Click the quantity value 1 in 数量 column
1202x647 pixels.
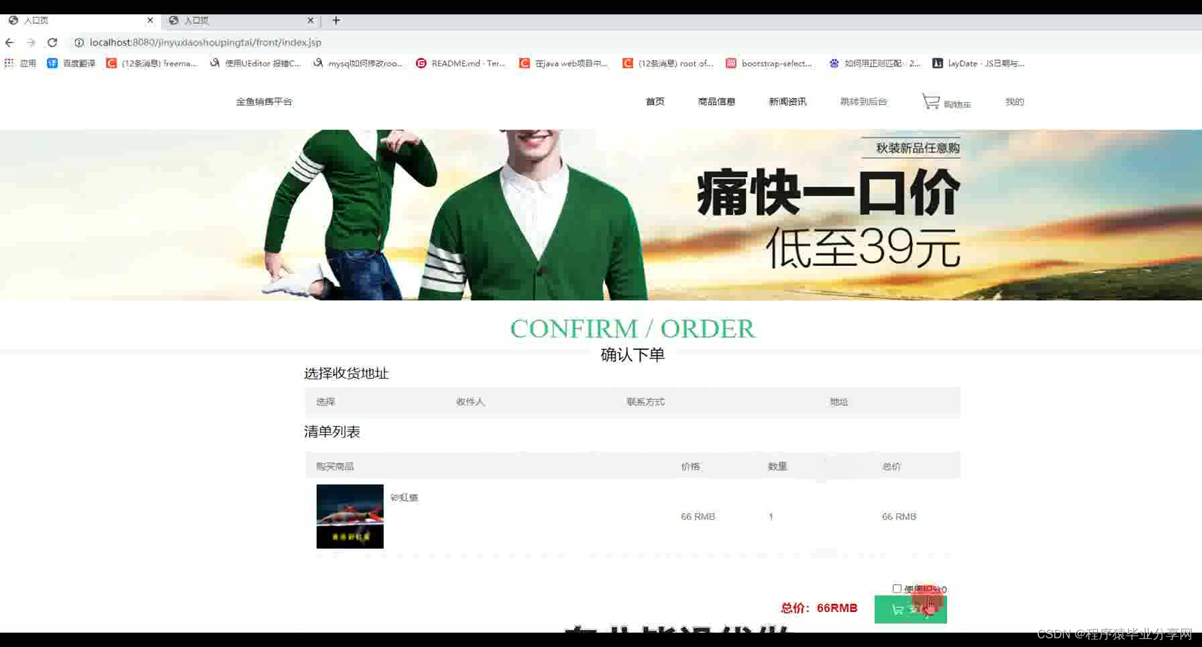tap(771, 516)
